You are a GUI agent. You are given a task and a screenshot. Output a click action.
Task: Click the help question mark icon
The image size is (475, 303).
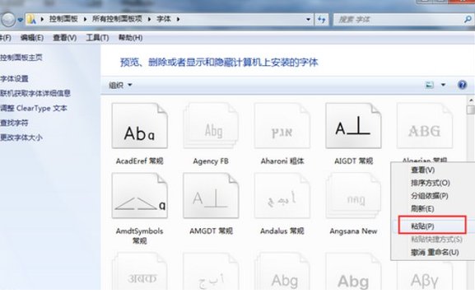[462, 85]
